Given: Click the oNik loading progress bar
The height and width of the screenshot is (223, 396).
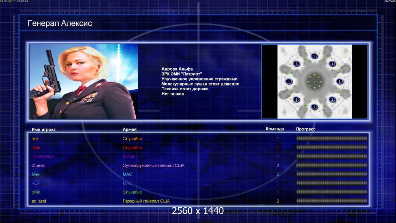Looking at the screenshot, I should [332, 192].
